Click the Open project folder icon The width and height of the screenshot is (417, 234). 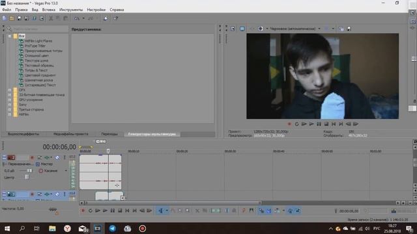12,18
